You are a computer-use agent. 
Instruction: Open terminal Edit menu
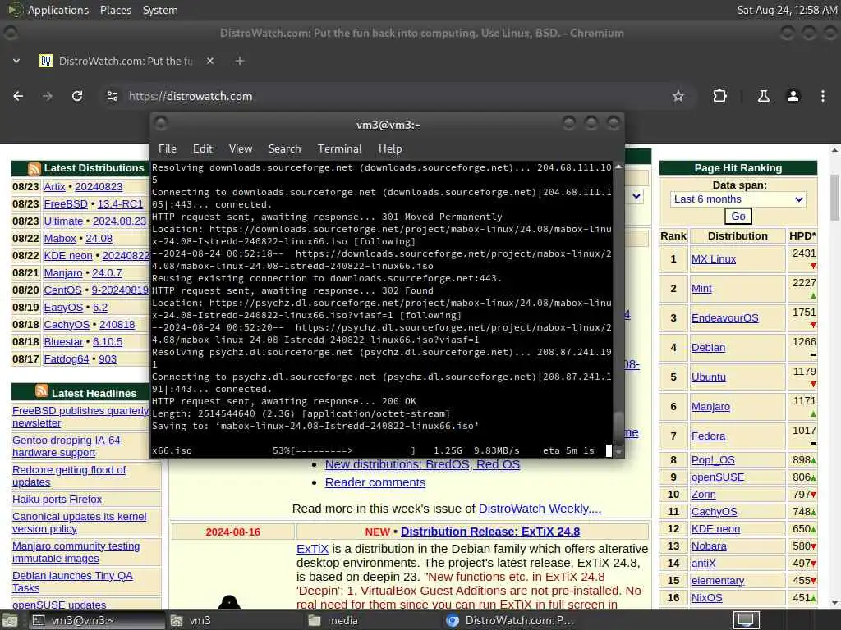tap(203, 149)
